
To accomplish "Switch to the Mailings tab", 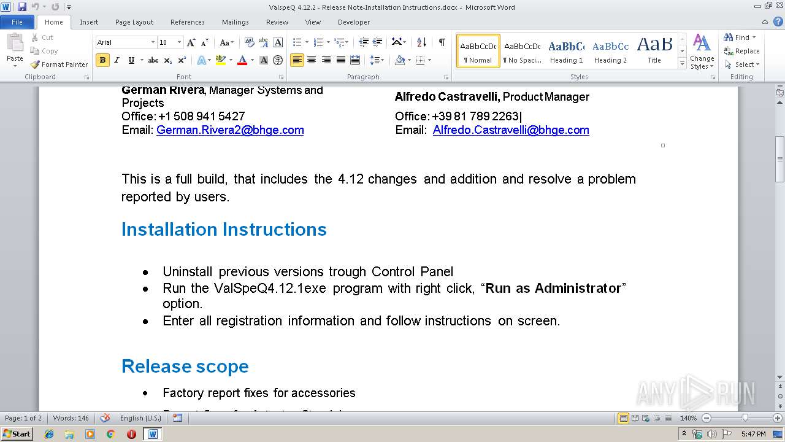I will pos(235,22).
